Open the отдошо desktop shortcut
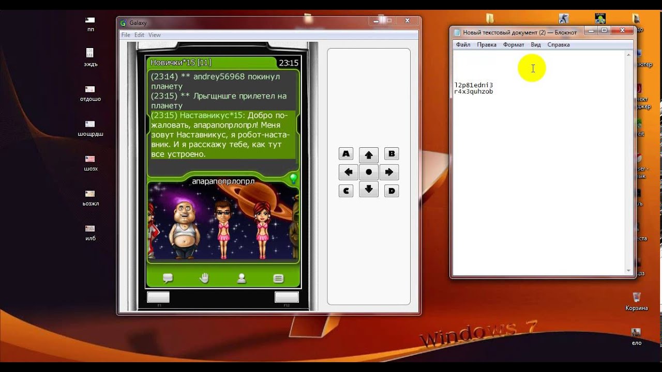662x372 pixels. (91, 93)
